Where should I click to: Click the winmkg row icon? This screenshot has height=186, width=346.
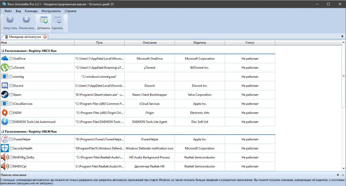5,77
